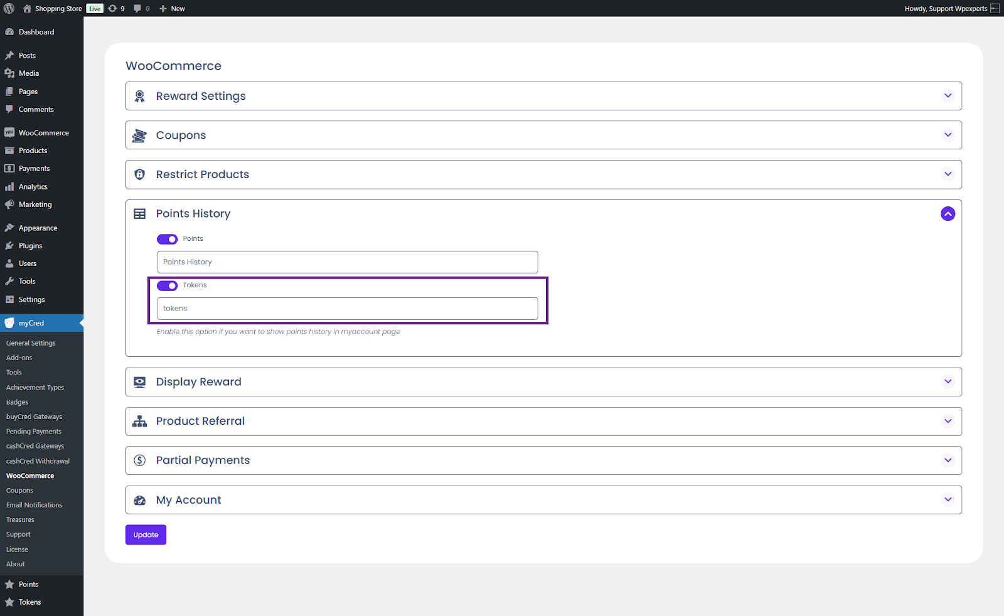The height and width of the screenshot is (616, 1004).
Task: Click the Reward Settings ribbon icon
Action: 140,96
